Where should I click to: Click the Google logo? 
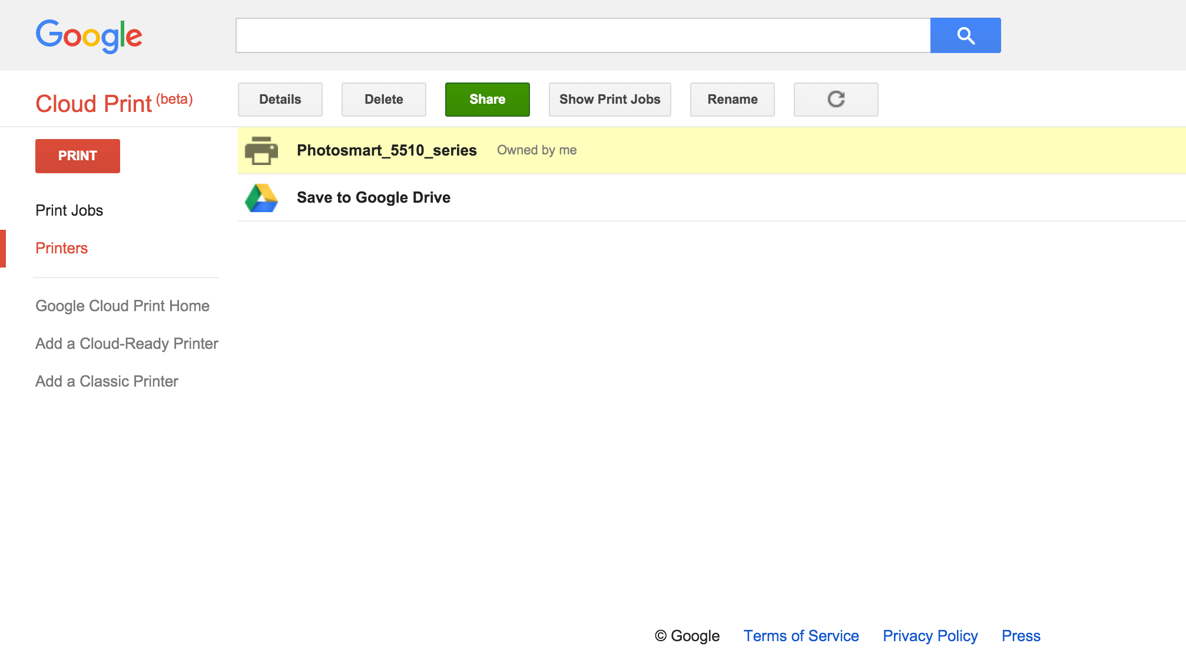(x=89, y=36)
